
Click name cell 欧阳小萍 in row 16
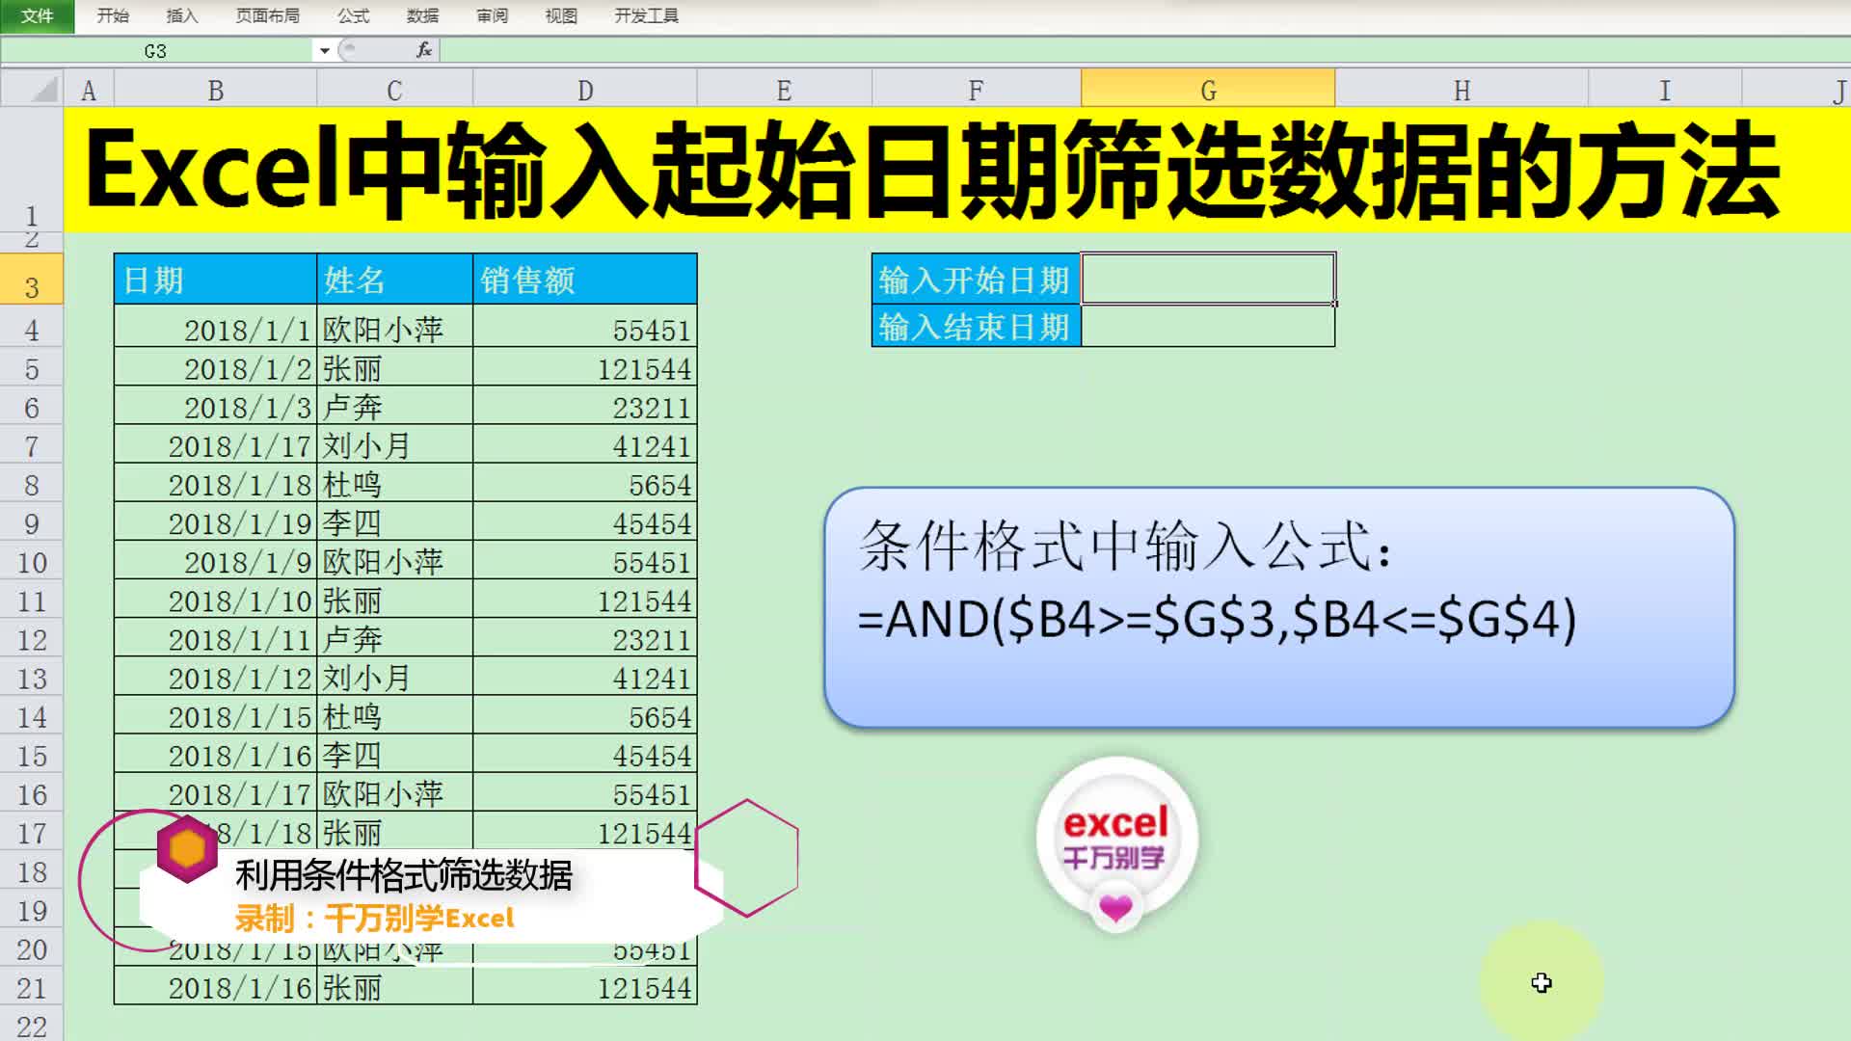pos(394,793)
